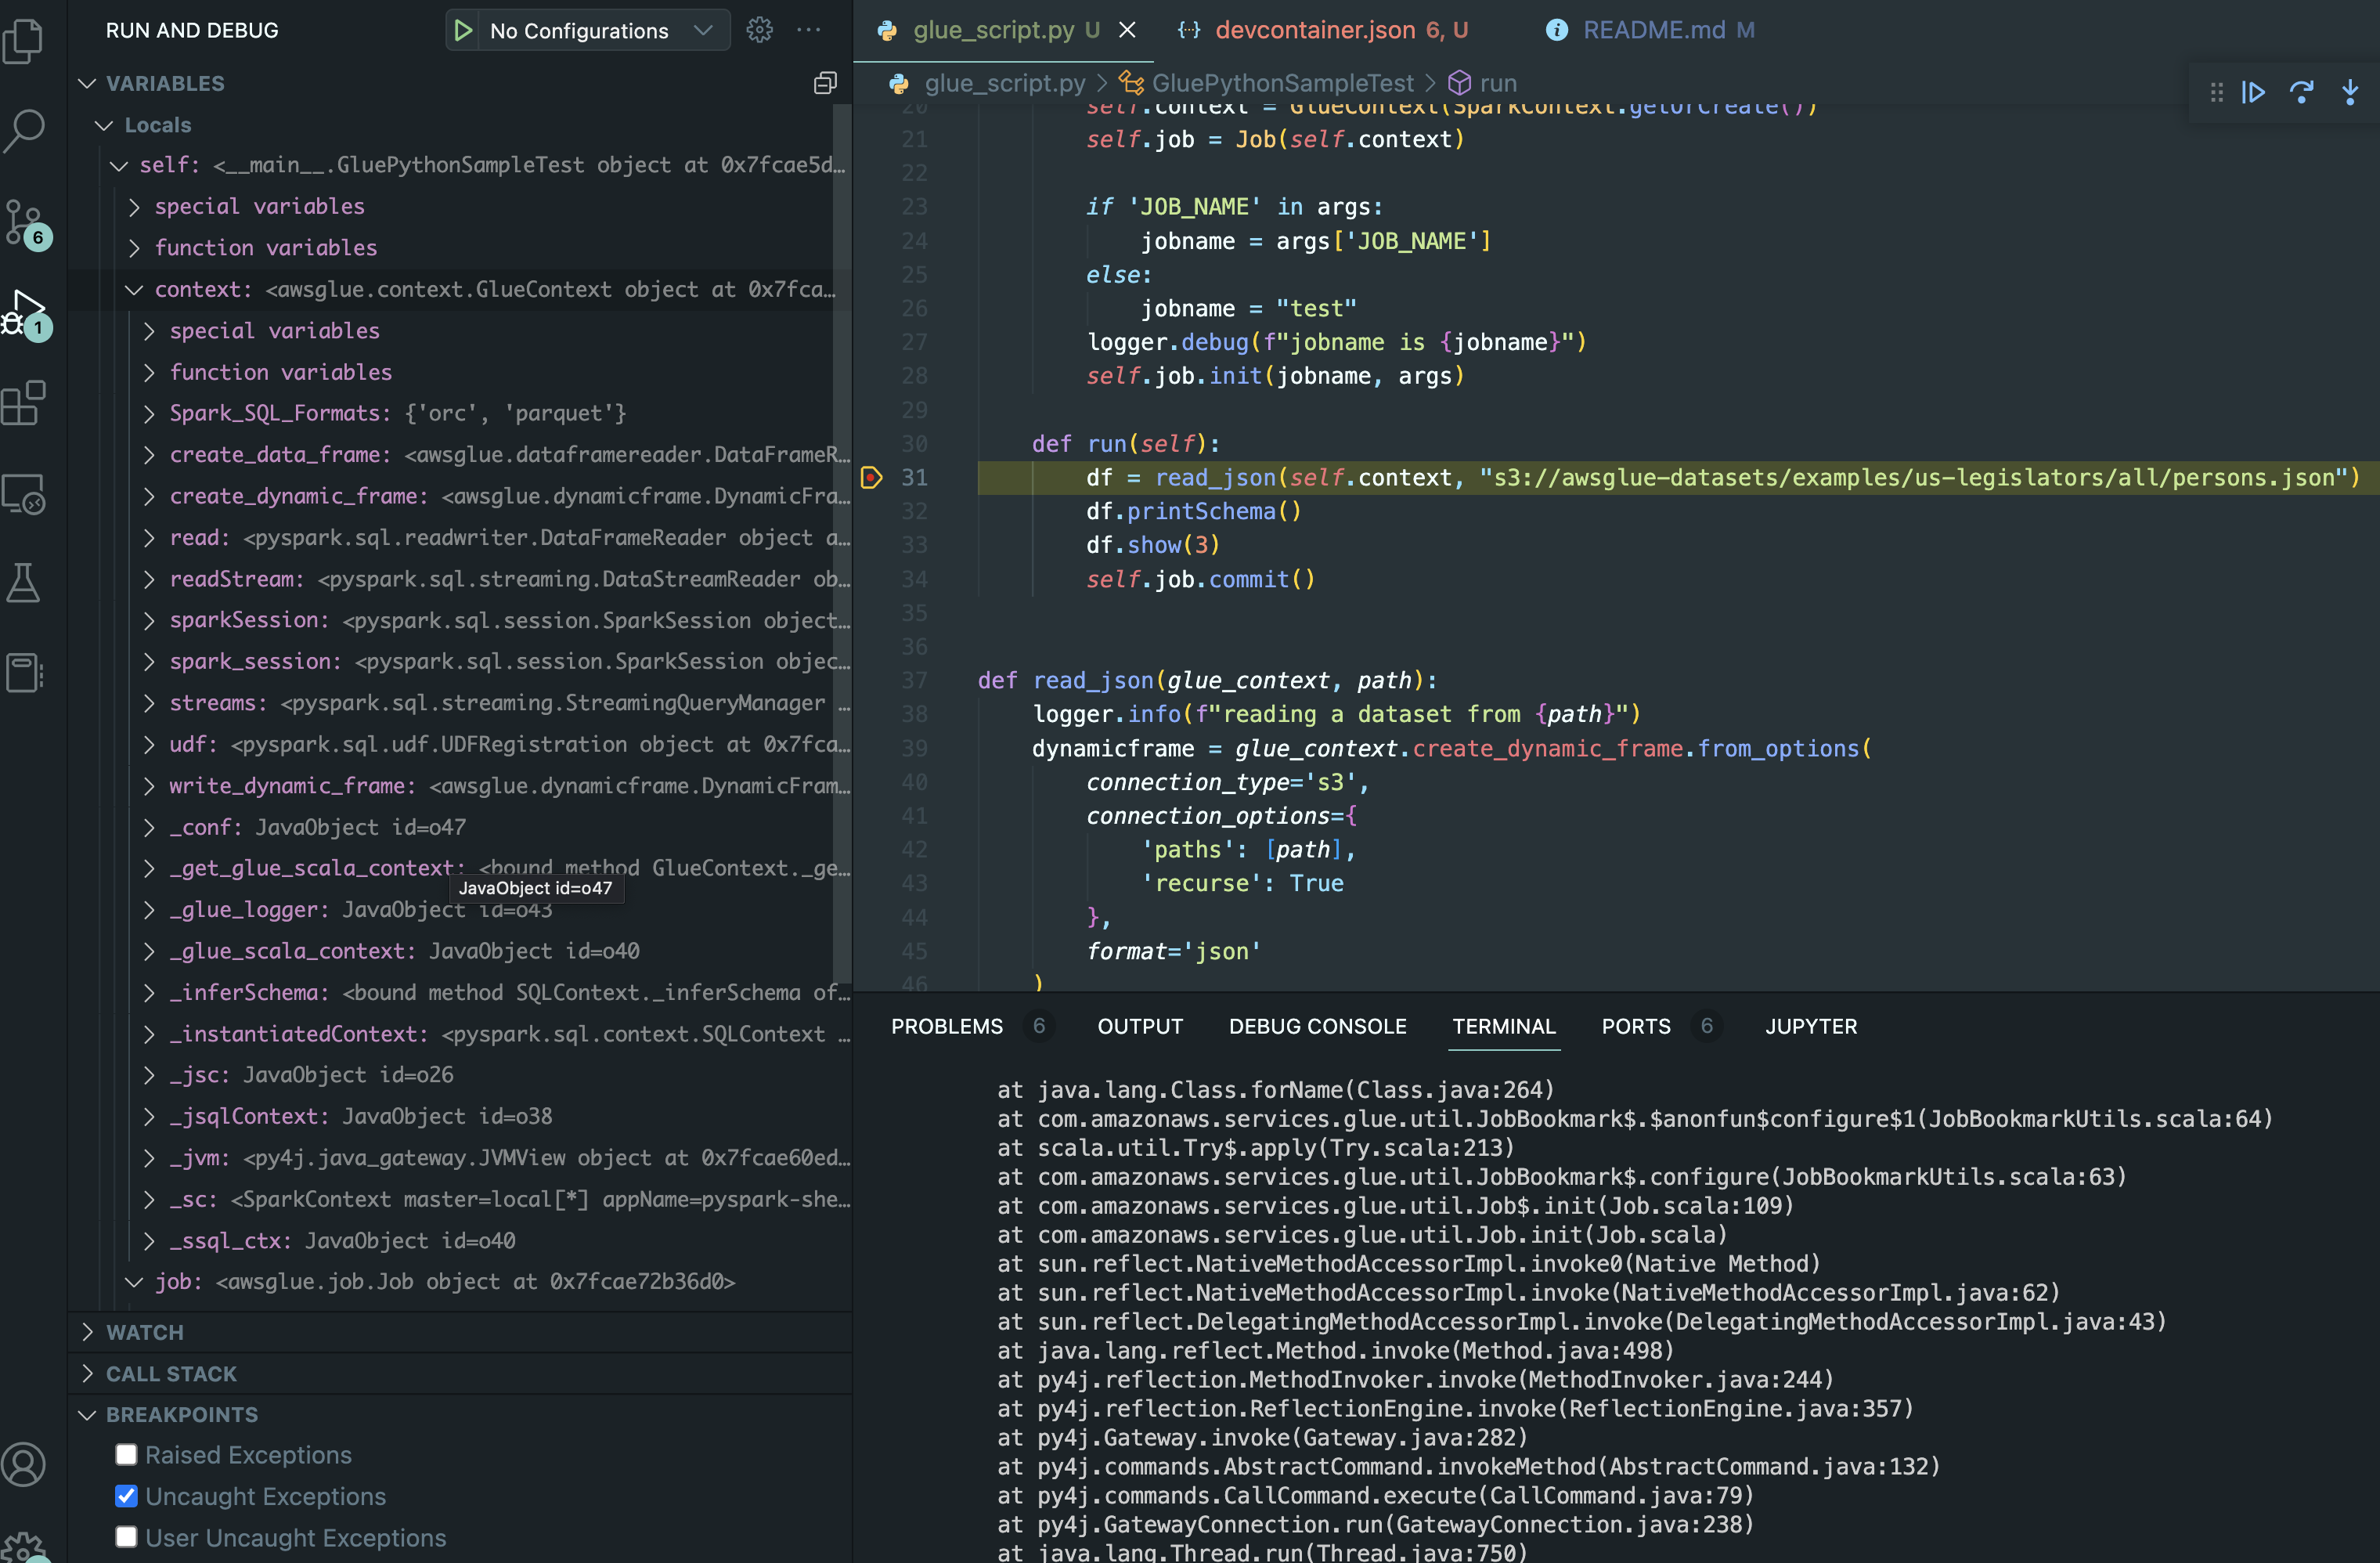Click the breakpoint marker on line 31
Image resolution: width=2380 pixels, height=1563 pixels.
click(x=871, y=478)
